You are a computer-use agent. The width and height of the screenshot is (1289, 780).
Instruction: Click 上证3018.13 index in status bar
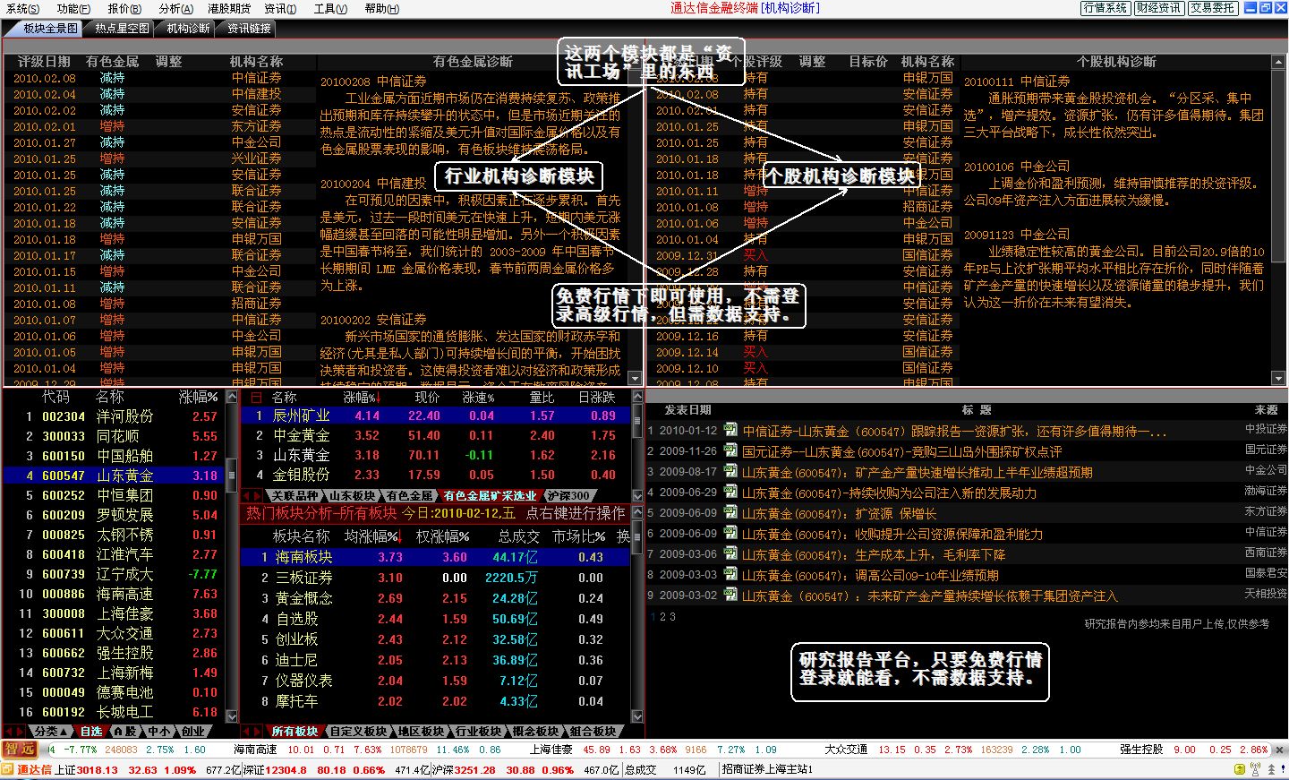coord(86,770)
